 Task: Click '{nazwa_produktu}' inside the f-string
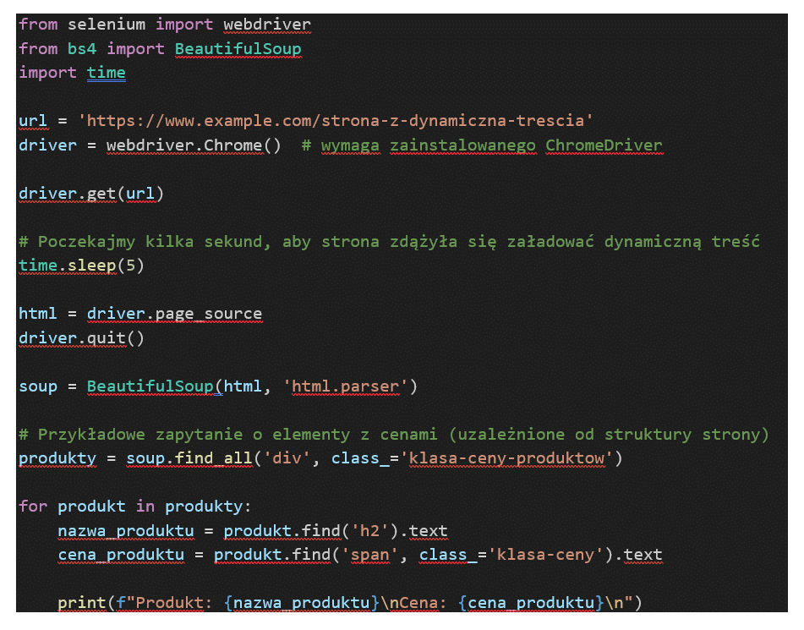coord(302,602)
